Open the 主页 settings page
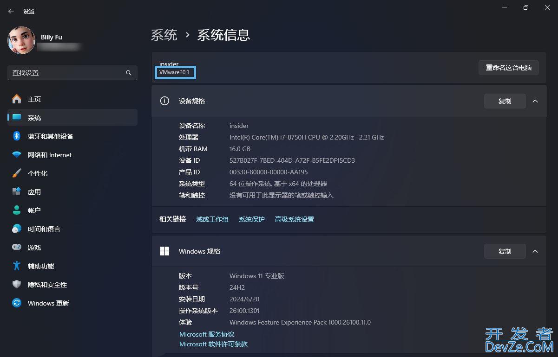This screenshot has width=558, height=357. (x=72, y=99)
